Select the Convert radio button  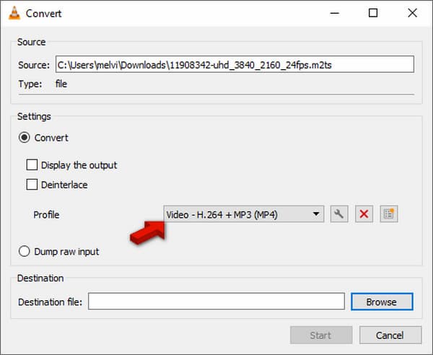pyautogui.click(x=25, y=138)
